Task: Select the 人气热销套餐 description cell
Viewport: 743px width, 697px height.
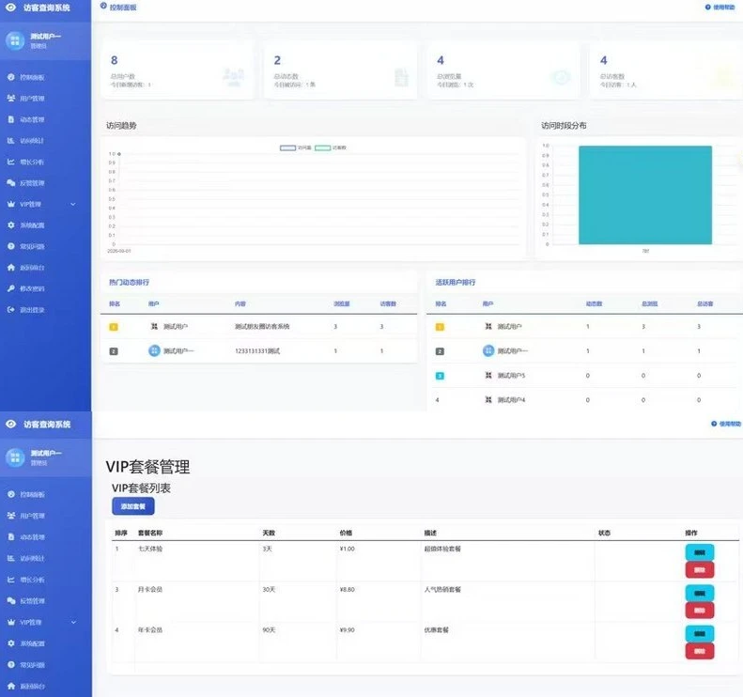Action: [x=442, y=589]
